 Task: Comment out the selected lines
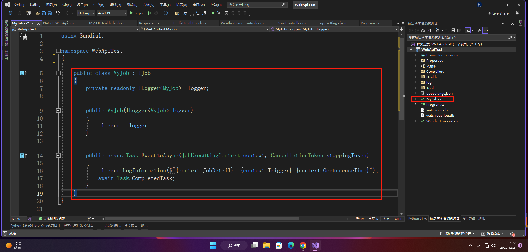click(212, 13)
